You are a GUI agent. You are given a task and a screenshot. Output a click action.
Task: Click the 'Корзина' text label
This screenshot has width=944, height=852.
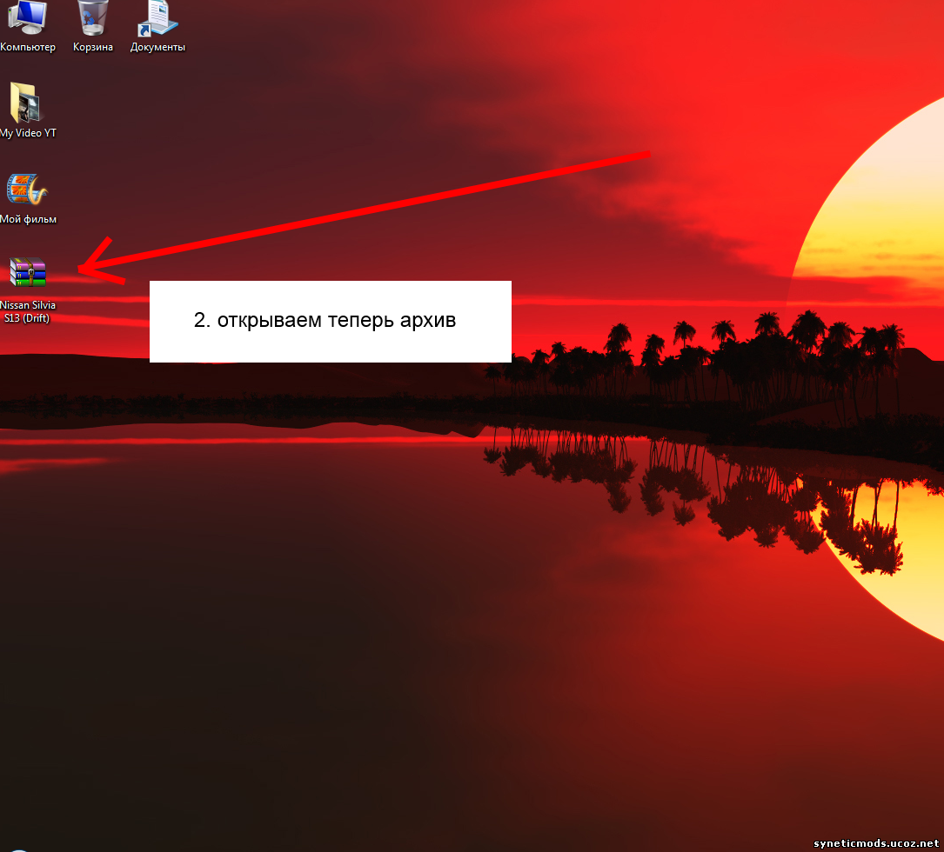pyautogui.click(x=93, y=47)
